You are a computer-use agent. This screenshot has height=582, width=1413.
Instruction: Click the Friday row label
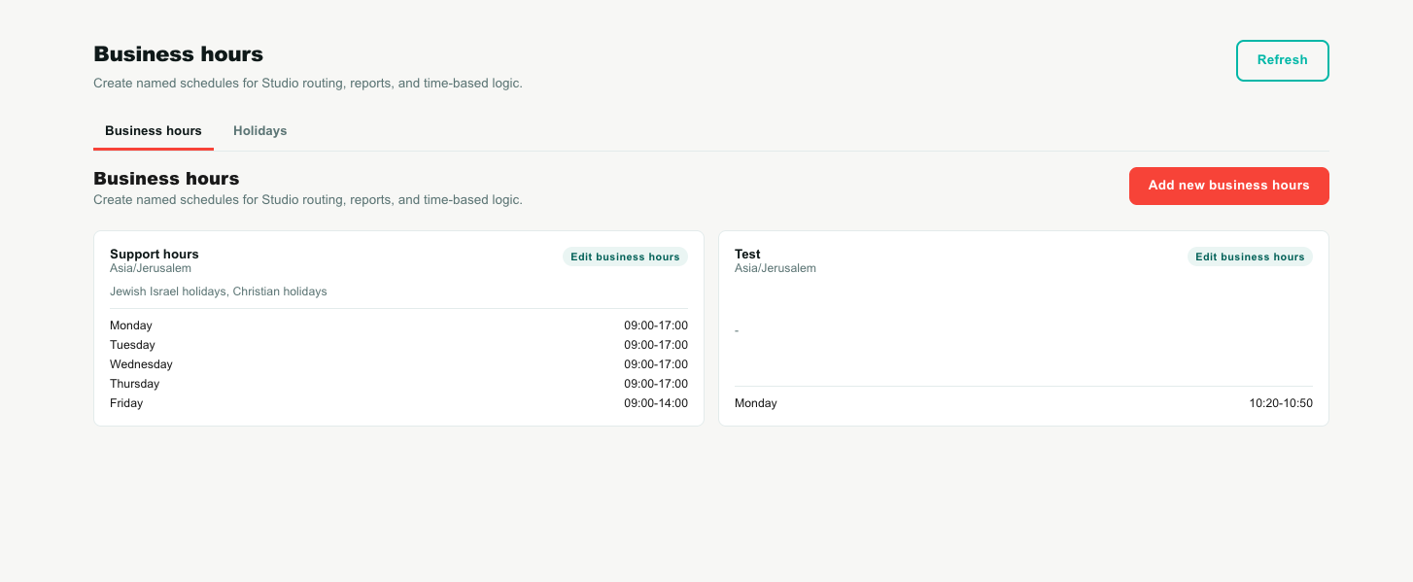point(126,403)
